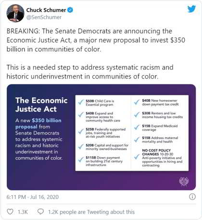Open the Economic Justice Act image

(x=101, y=137)
